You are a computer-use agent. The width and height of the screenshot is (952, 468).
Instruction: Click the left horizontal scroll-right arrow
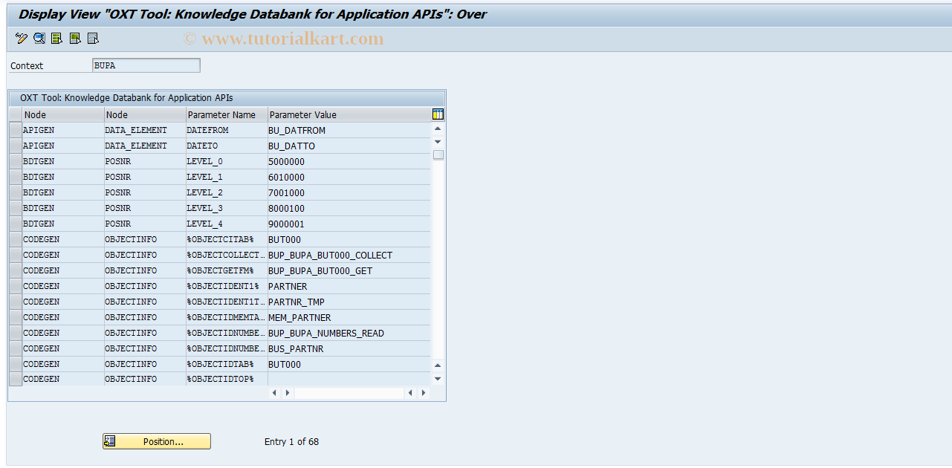(x=288, y=393)
